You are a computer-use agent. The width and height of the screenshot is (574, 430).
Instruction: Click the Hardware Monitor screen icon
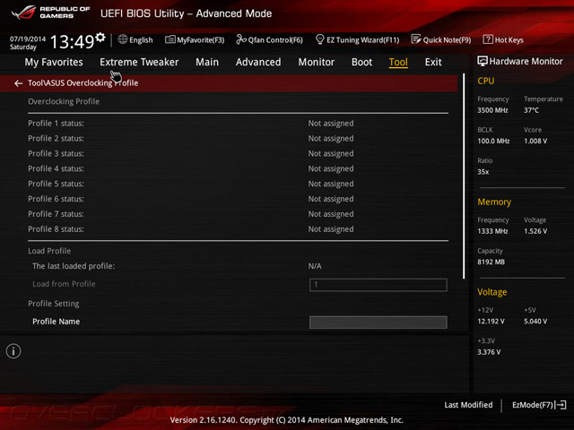tap(483, 61)
